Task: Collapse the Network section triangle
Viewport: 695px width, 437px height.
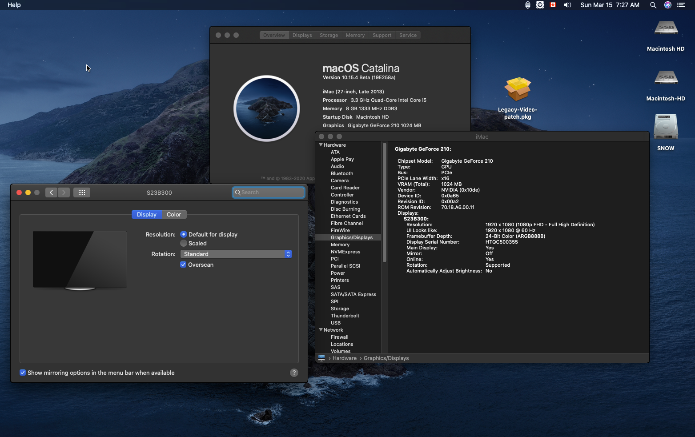Action: click(x=321, y=330)
